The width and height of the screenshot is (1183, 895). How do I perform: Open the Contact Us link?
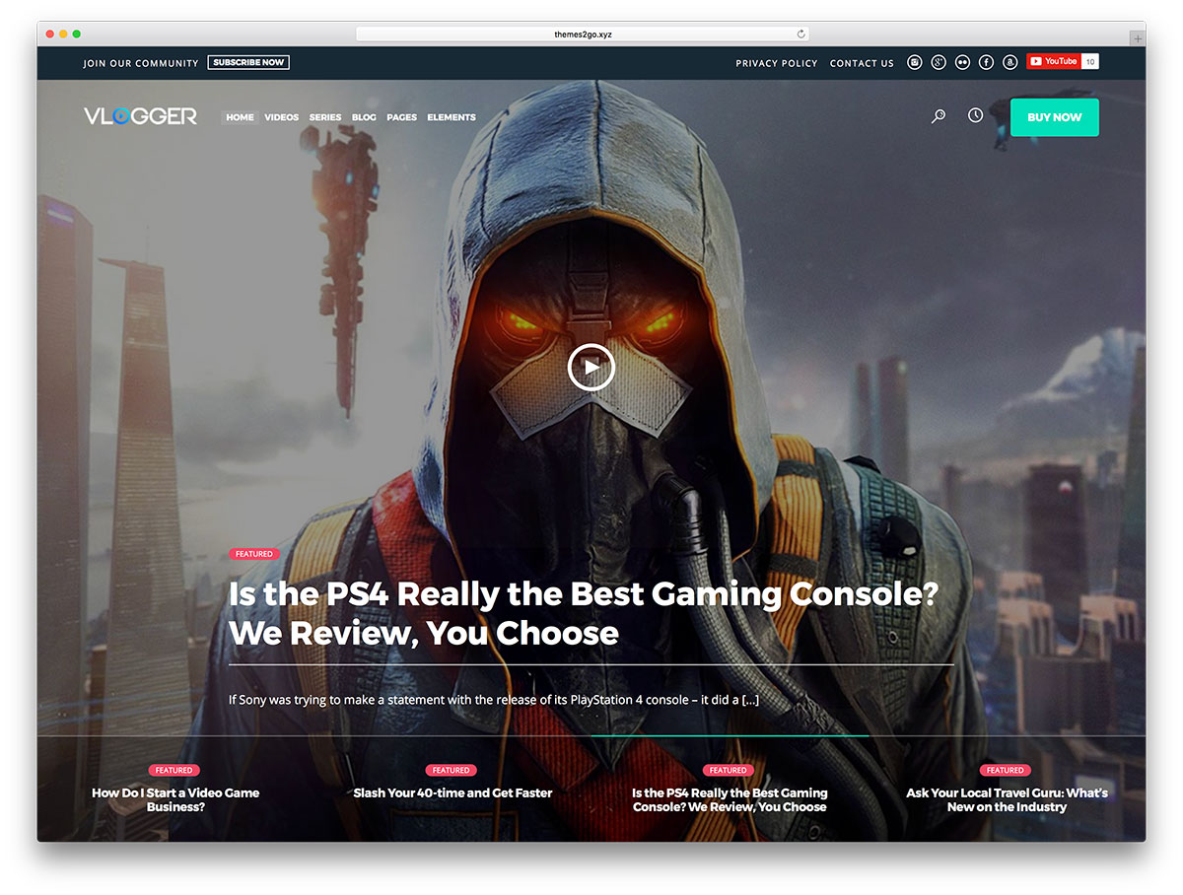coord(862,63)
